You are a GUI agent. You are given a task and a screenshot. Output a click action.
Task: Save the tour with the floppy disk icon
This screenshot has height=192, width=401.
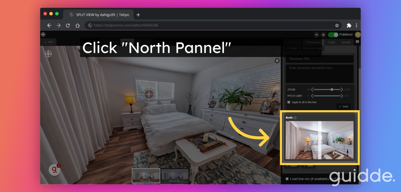[323, 34]
